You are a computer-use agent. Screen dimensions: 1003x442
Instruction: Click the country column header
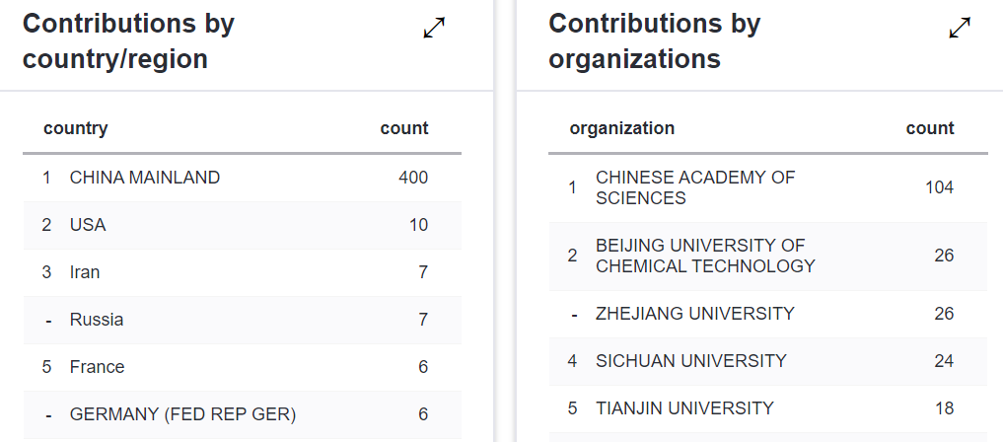(x=76, y=128)
